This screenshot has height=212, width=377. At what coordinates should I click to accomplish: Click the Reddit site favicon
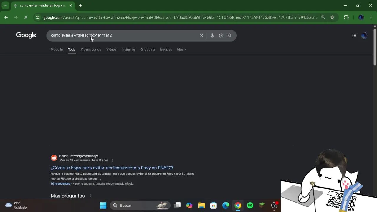click(54, 158)
